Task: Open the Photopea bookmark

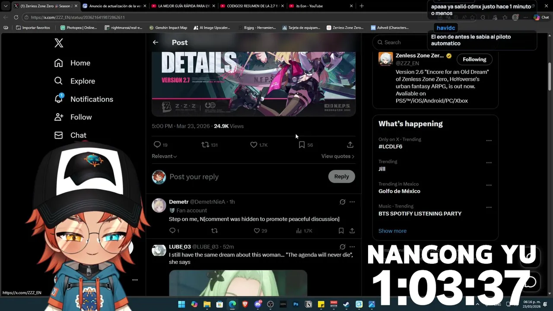Action: (79, 28)
